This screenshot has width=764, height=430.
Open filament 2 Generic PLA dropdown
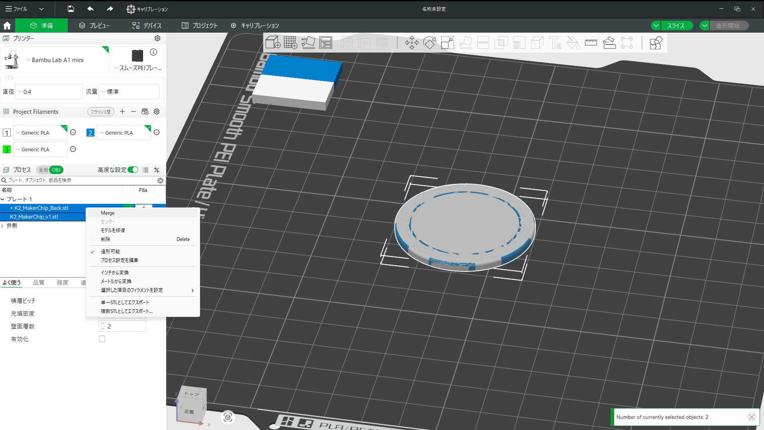coord(124,133)
